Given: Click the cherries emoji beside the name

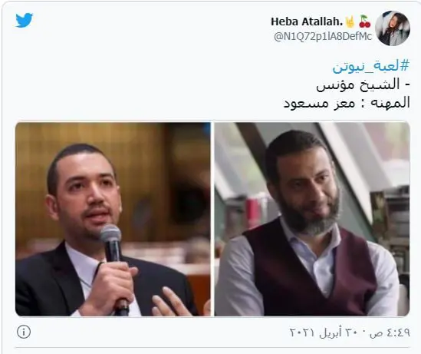Looking at the screenshot, I should click(364, 22).
